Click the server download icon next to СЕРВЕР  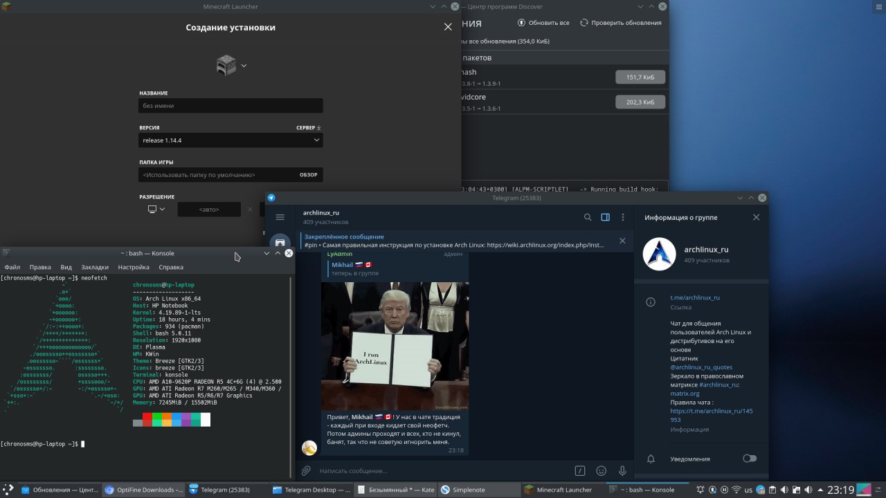coord(318,128)
